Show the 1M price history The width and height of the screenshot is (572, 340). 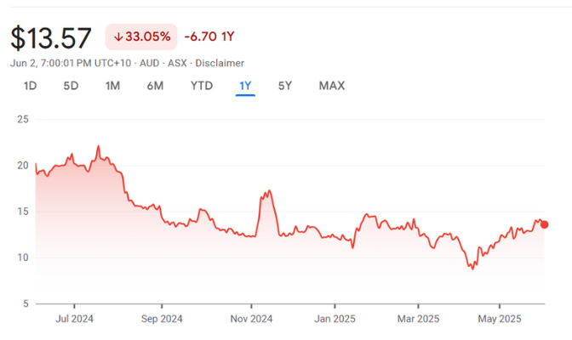pos(112,85)
